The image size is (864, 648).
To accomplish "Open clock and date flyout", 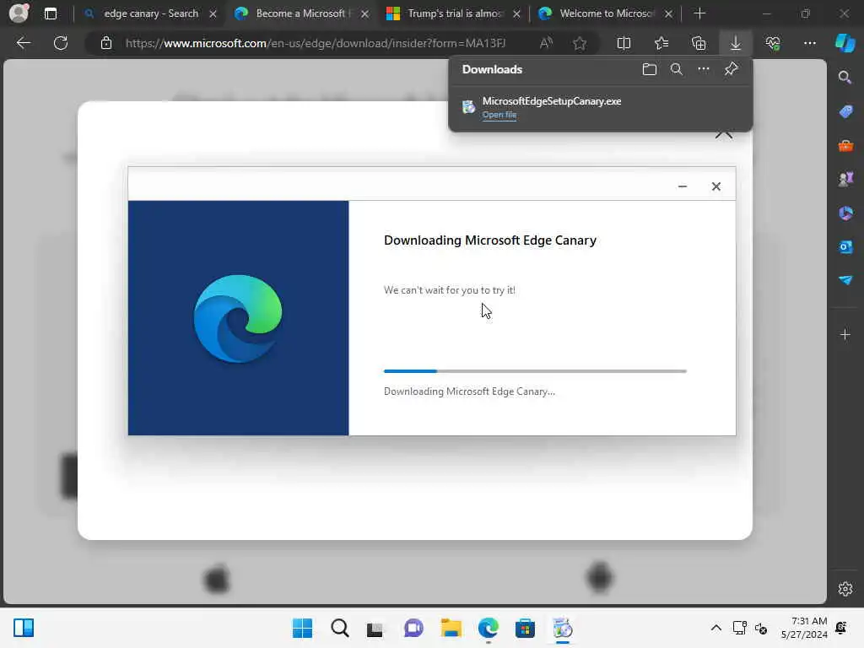I will (804, 628).
